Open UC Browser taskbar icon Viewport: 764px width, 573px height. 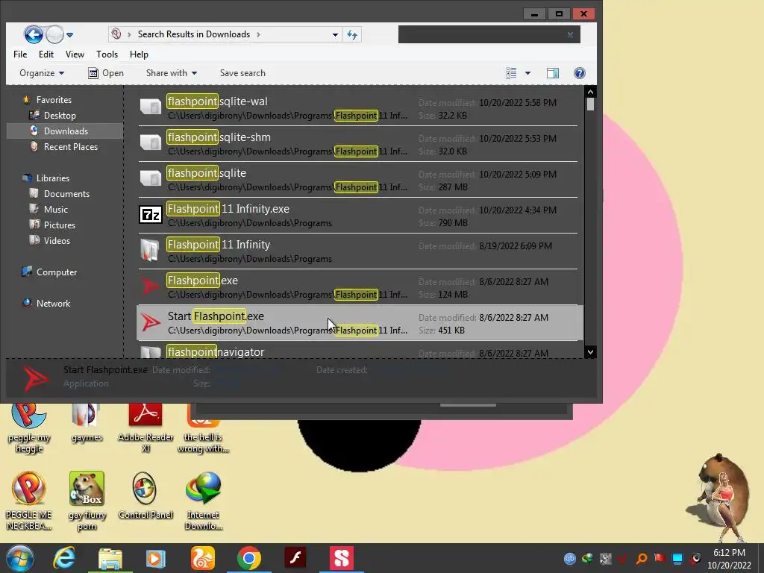coord(203,558)
